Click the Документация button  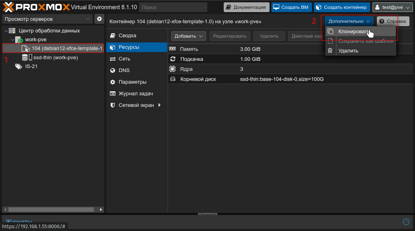(x=247, y=7)
